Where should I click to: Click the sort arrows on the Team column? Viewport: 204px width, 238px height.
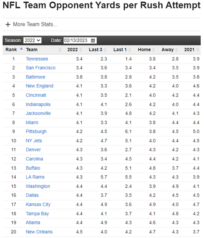click(x=60, y=50)
